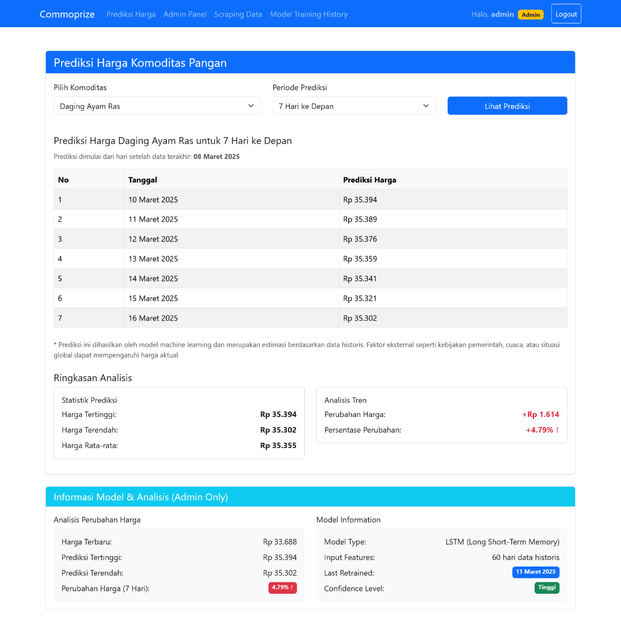Click the Logout button
621x621 pixels.
coord(566,14)
